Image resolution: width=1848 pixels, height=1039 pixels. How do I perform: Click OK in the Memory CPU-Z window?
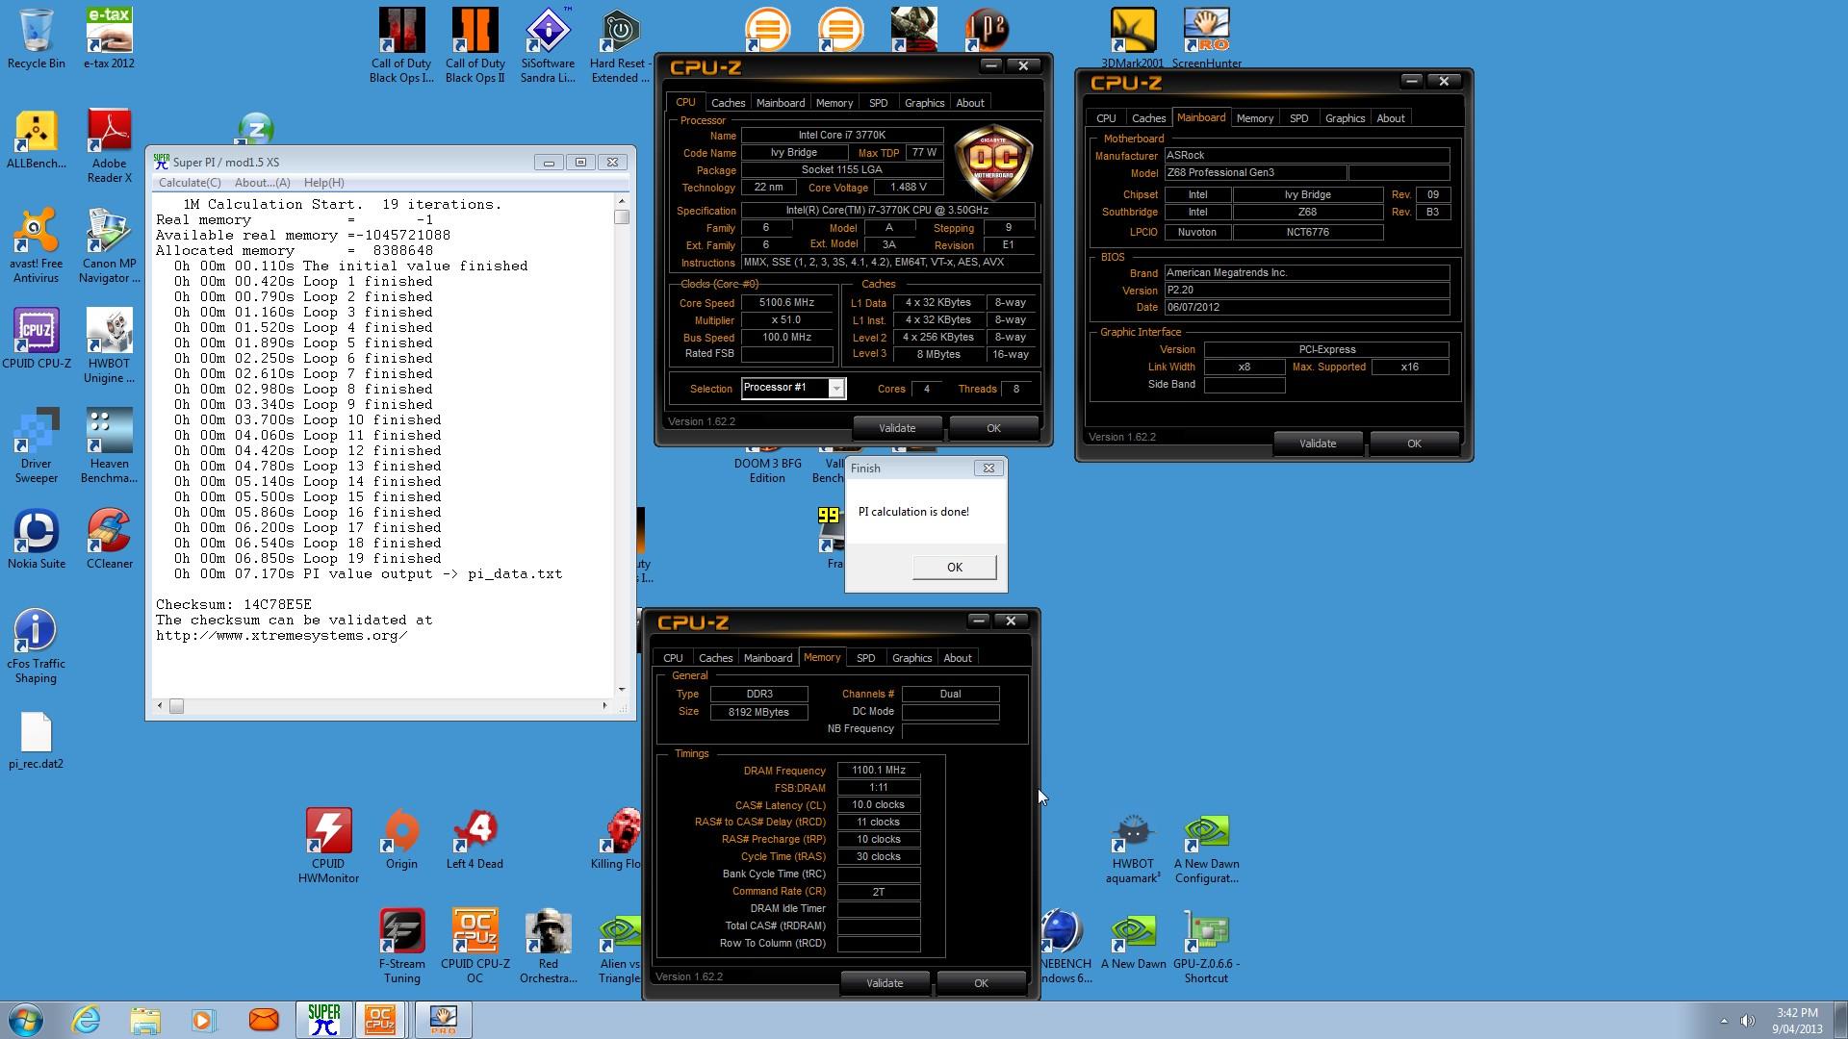[981, 983]
